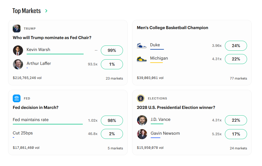This screenshot has height=166, width=262.
Task: View all 77 College Basketball markets
Action: coord(238,78)
